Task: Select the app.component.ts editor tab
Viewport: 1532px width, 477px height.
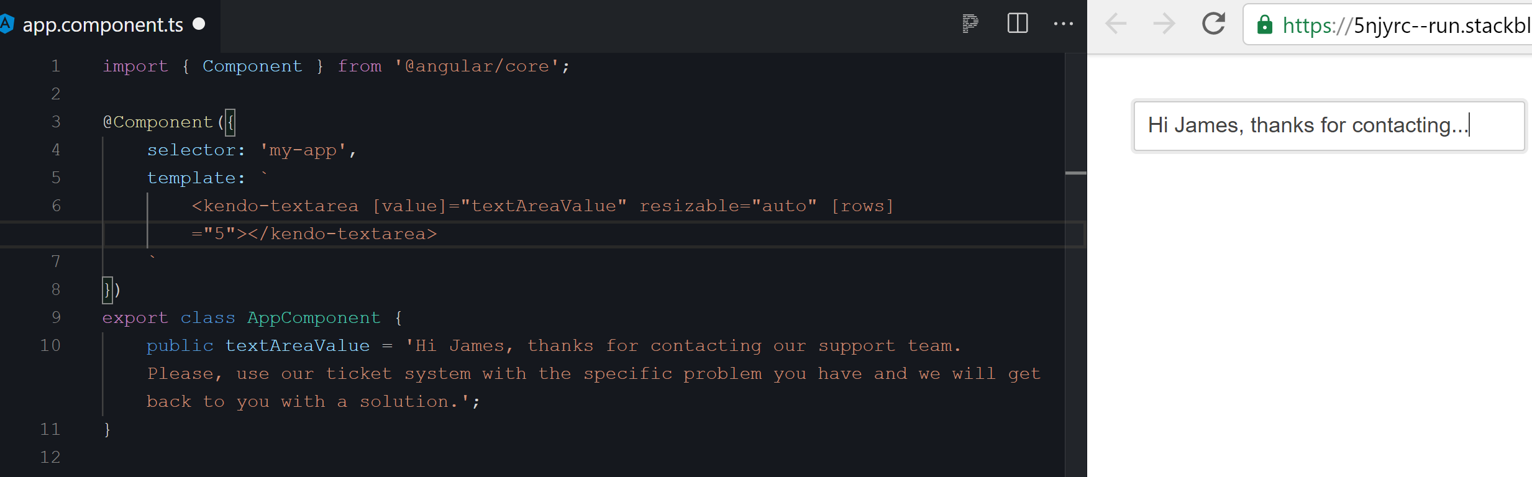Action: tap(103, 25)
